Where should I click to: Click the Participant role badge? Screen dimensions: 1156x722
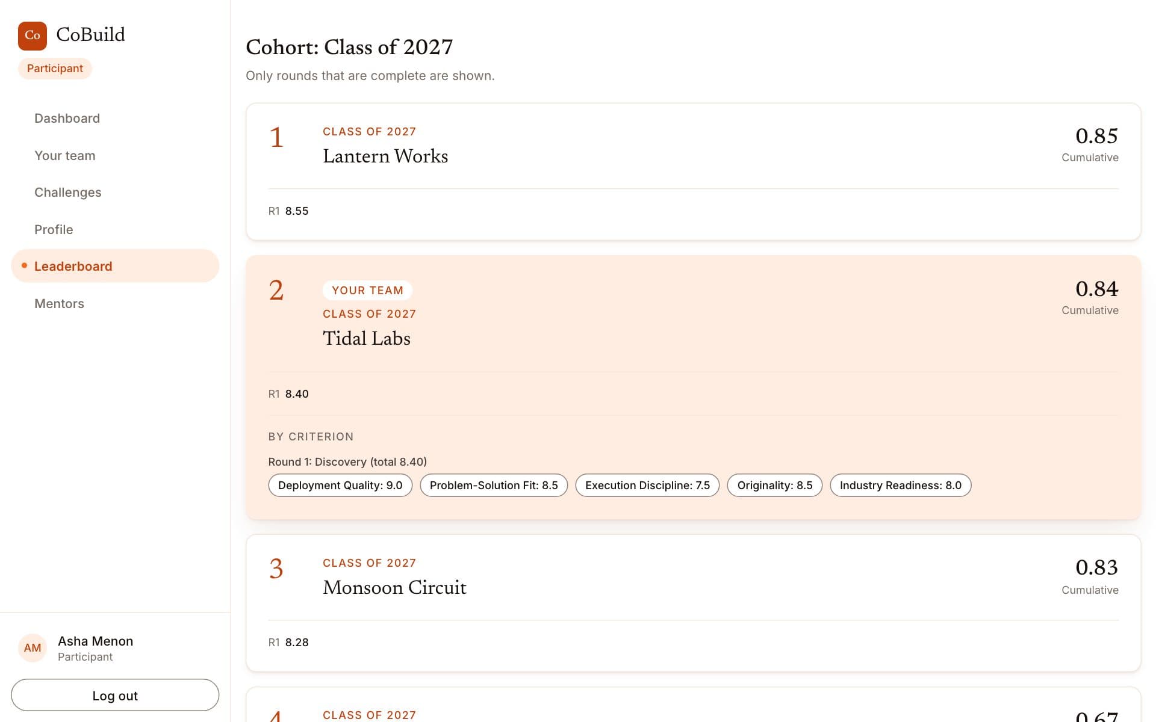point(55,69)
